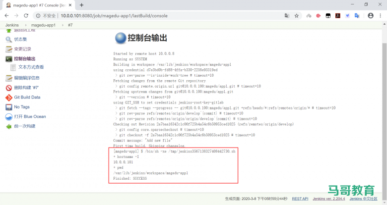Click the Git diamond icon
The width and height of the screenshot is (387, 205).
(x=8, y=98)
